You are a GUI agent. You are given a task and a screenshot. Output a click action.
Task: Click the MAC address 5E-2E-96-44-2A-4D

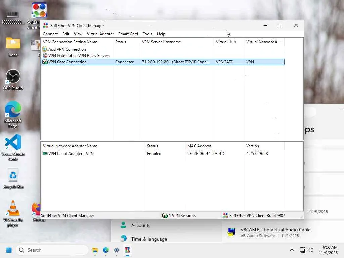[206, 153]
